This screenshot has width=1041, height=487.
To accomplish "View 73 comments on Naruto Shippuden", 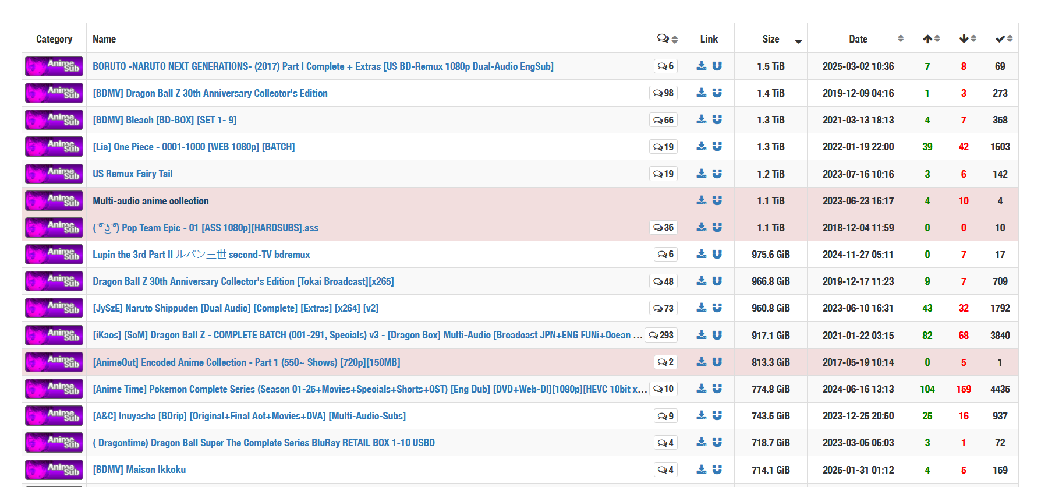I will pyautogui.click(x=663, y=308).
